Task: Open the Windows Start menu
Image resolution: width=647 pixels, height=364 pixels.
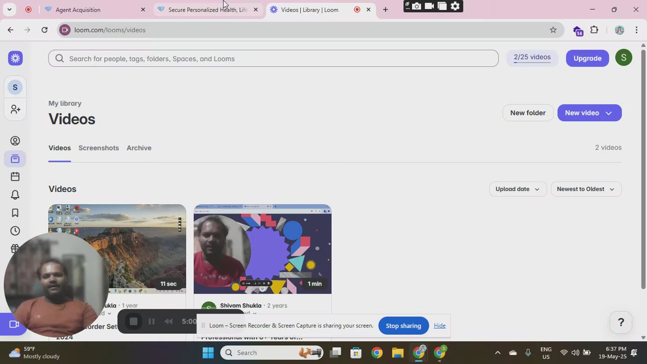Action: pos(208,352)
